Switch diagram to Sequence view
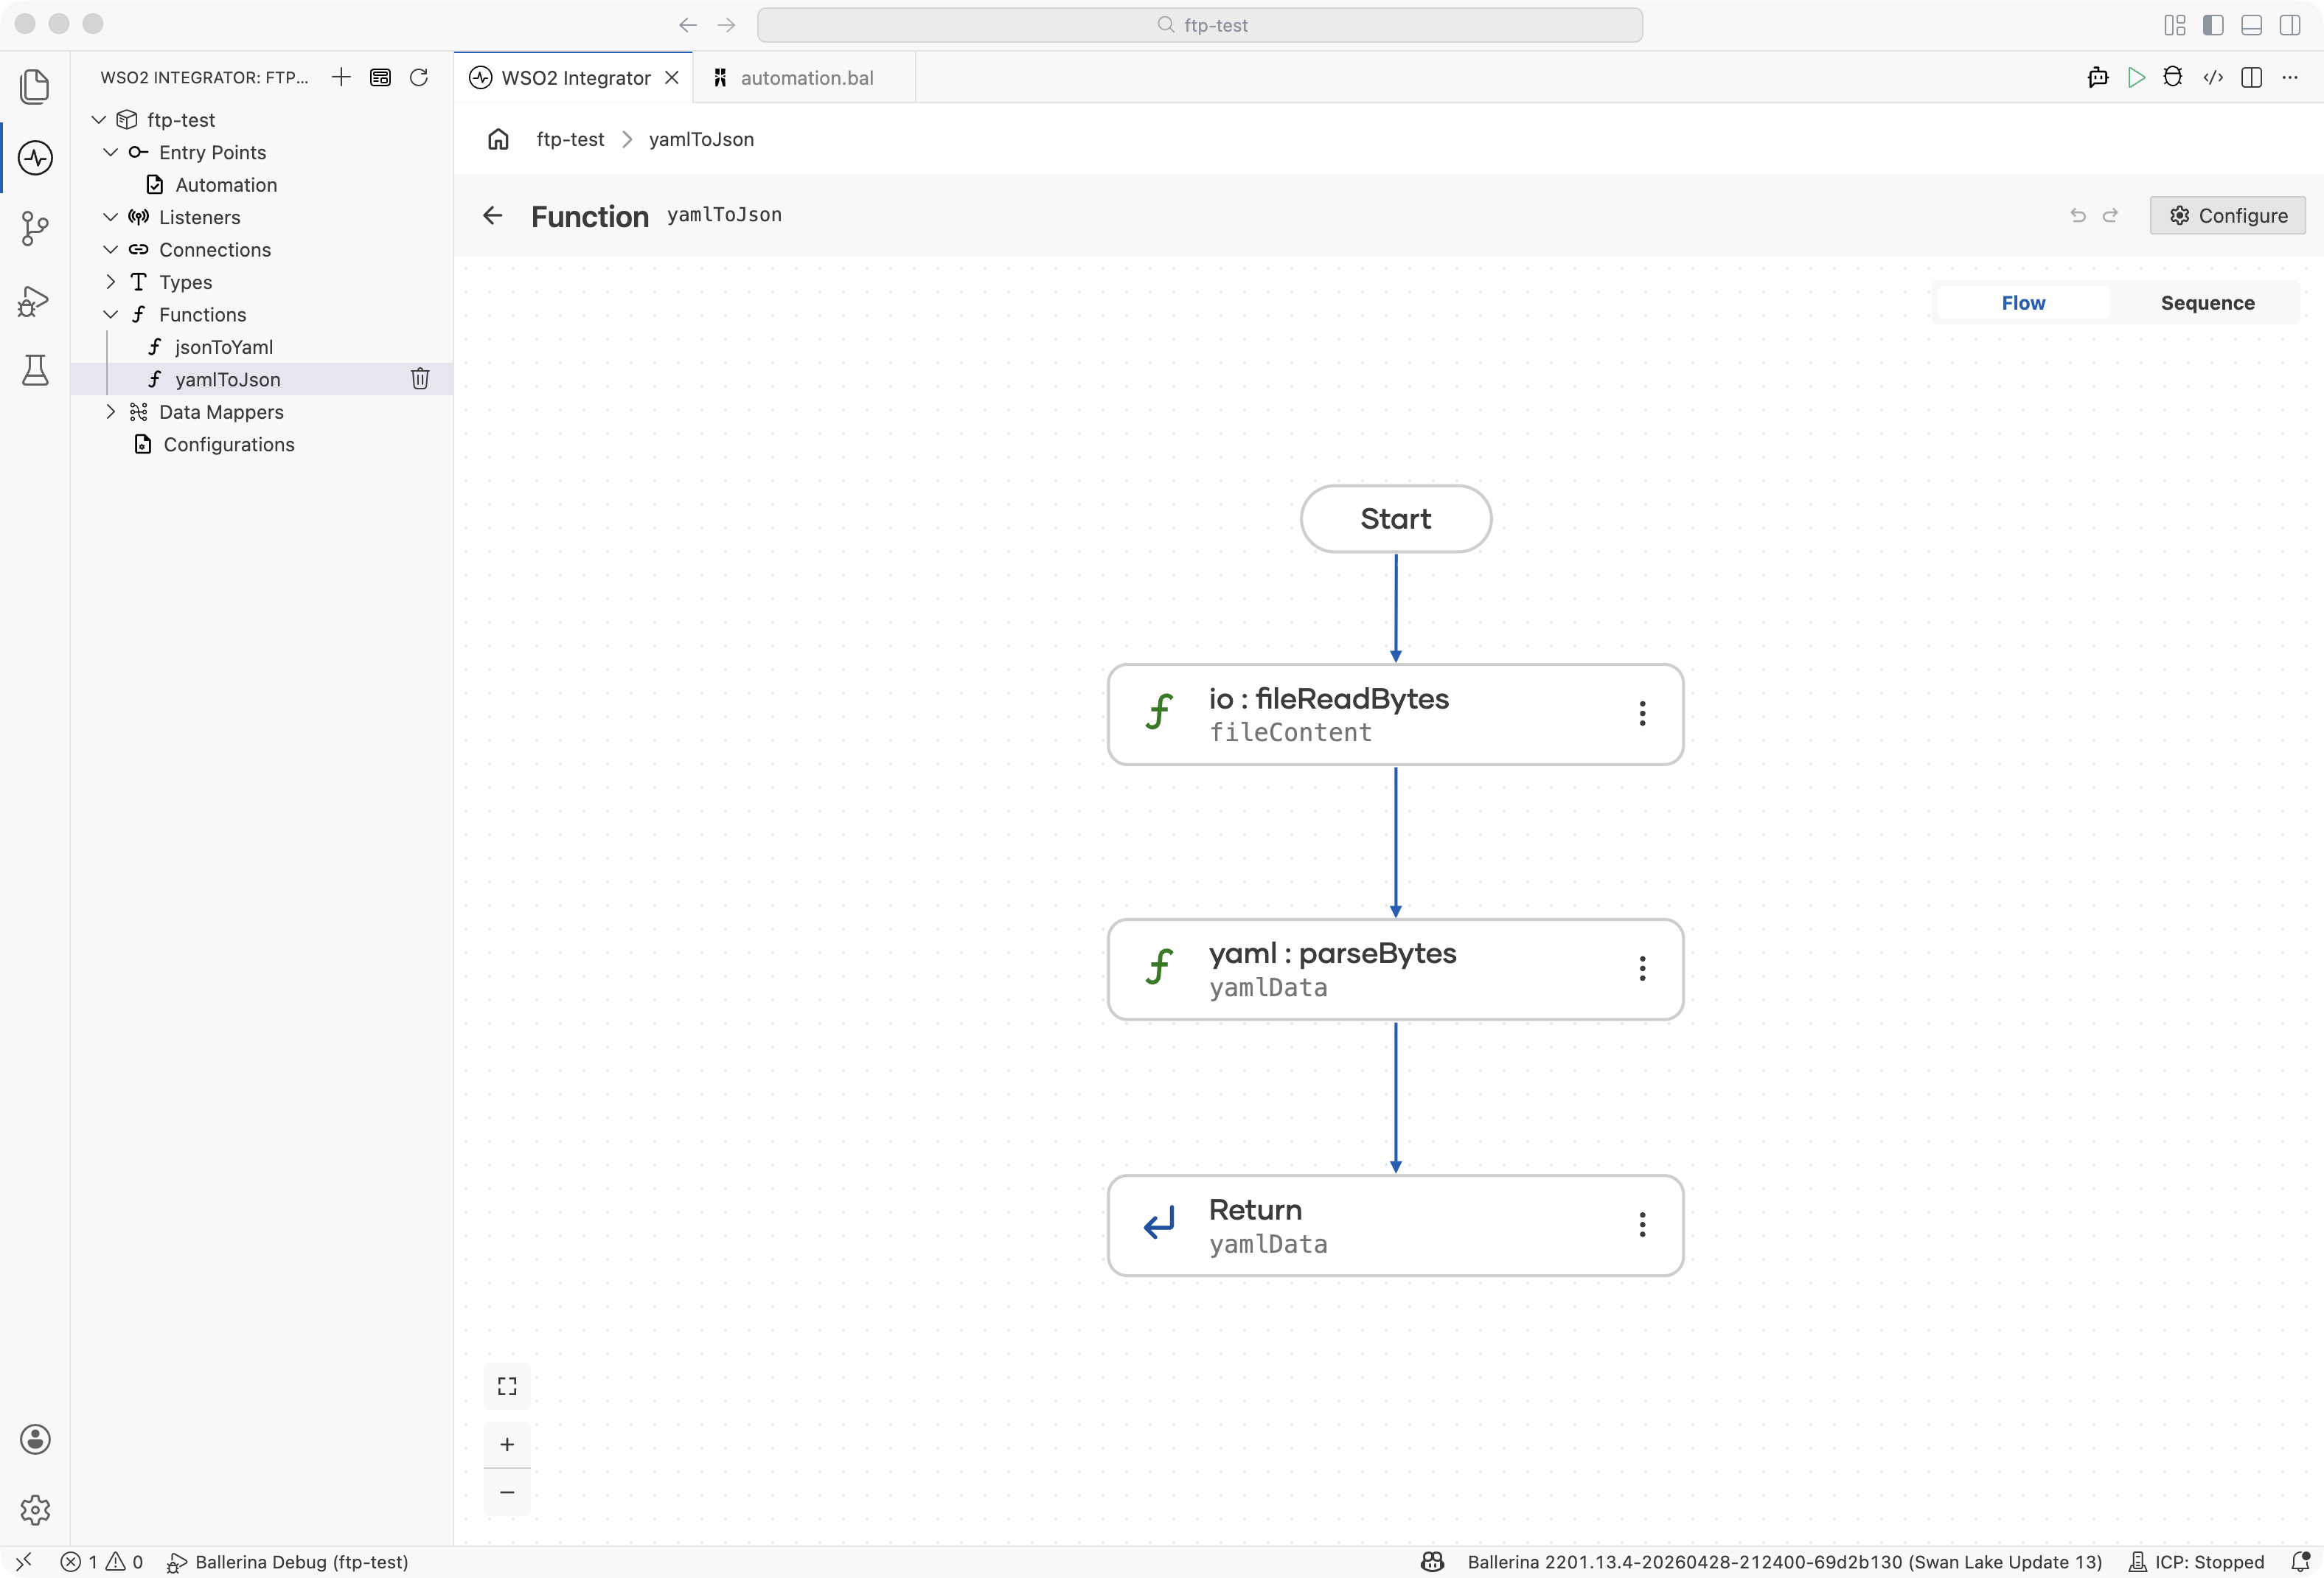 2207,303
